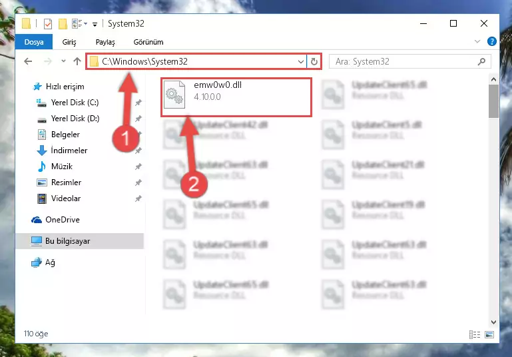The image size is (512, 357).
Task: Click pin icon next to Videolar
Action: click(x=138, y=198)
